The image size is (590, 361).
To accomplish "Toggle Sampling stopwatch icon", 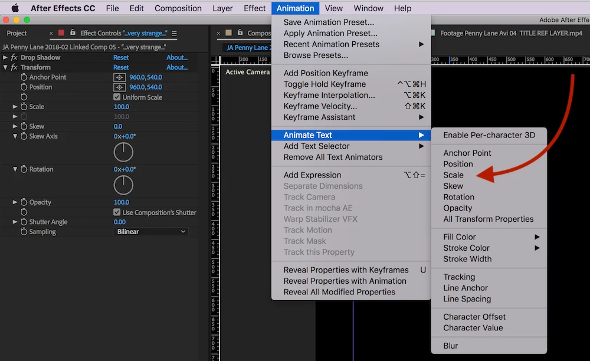I will (x=24, y=231).
